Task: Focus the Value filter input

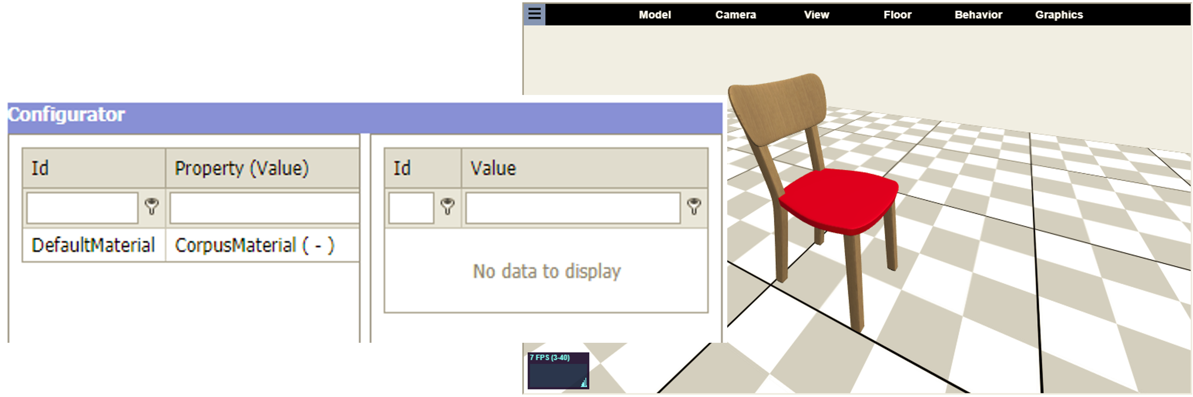Action: pyautogui.click(x=572, y=208)
